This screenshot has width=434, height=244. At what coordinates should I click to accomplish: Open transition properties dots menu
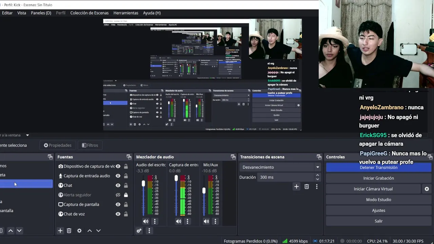[x=317, y=186]
